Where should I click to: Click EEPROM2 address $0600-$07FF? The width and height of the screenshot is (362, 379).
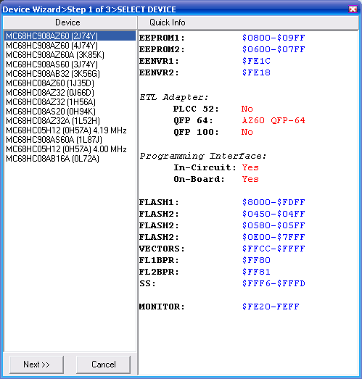273,49
